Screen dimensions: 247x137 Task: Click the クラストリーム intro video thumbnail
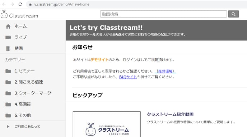point(107,124)
